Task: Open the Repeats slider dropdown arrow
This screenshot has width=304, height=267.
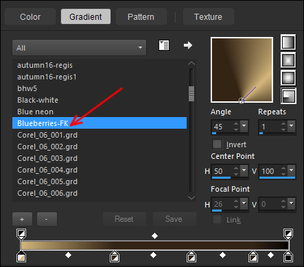Action: coord(292,126)
